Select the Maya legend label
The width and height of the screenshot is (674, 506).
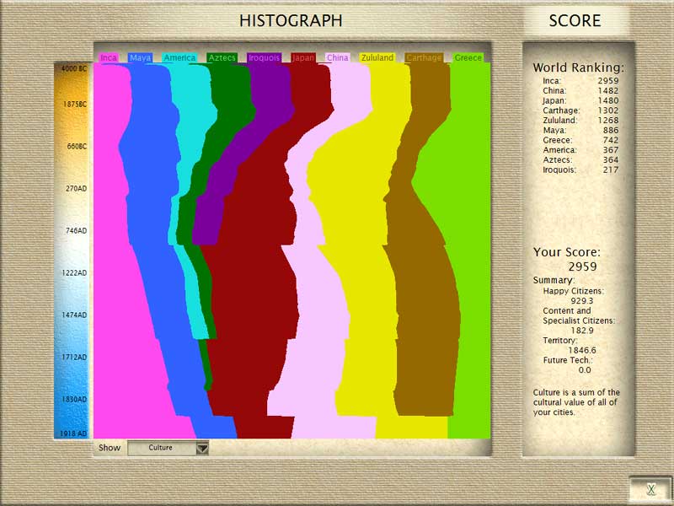141,58
